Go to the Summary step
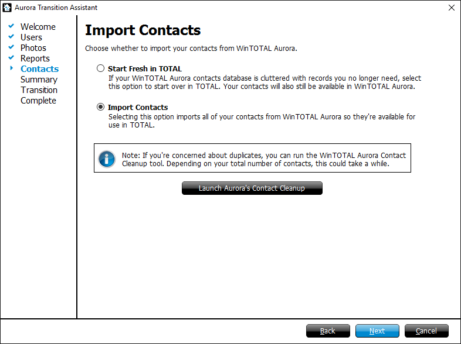This screenshot has width=461, height=344. click(x=39, y=80)
